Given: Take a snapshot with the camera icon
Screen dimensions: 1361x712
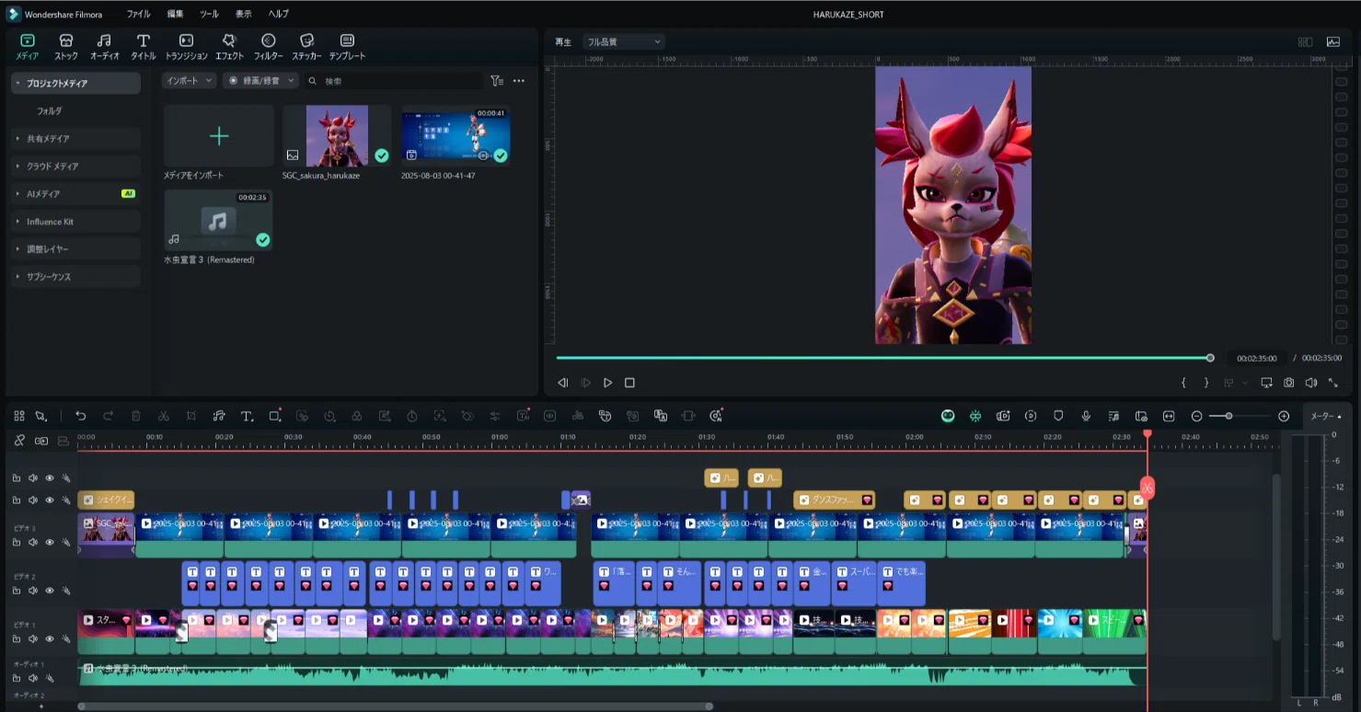Looking at the screenshot, I should [x=1288, y=383].
